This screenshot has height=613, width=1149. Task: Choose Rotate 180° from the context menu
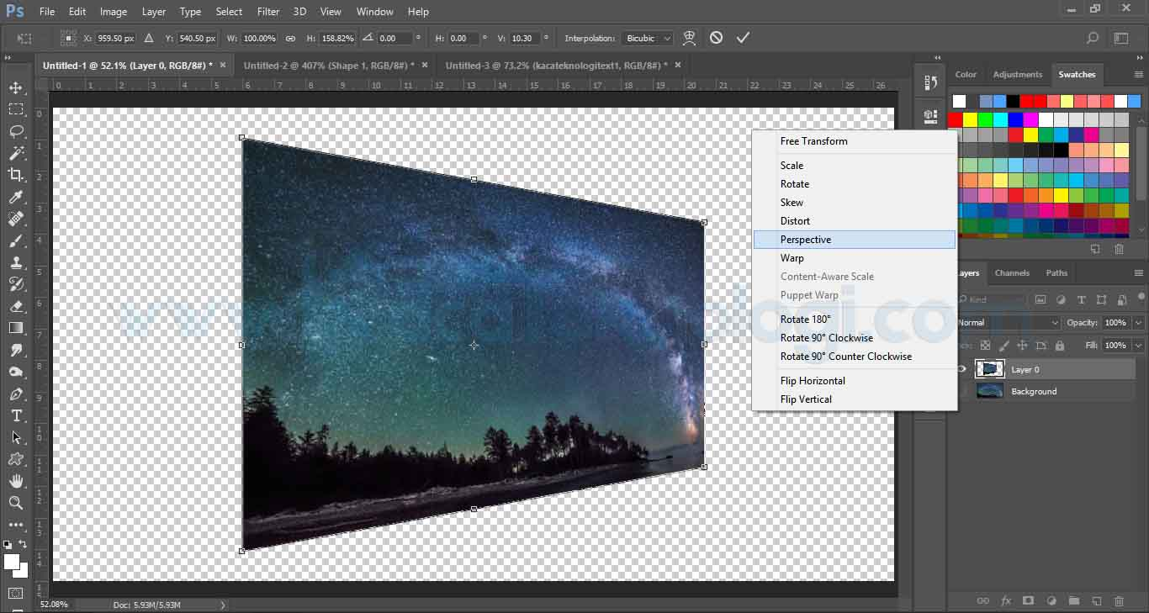pyautogui.click(x=855, y=320)
